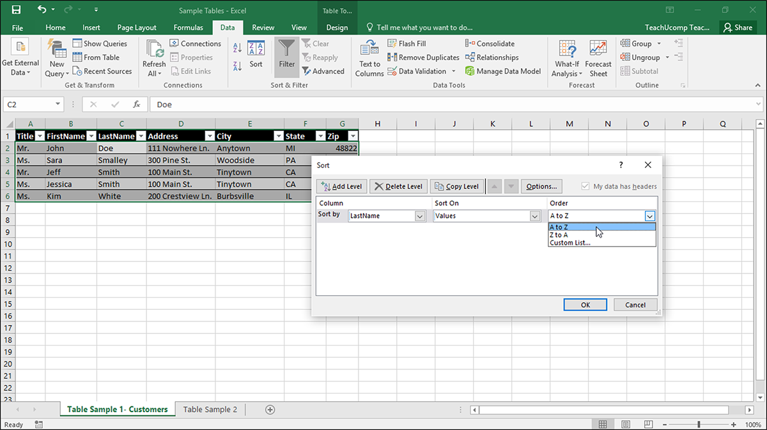Click the Add Level button in Sort dialog
This screenshot has width=767, height=430.
[341, 186]
